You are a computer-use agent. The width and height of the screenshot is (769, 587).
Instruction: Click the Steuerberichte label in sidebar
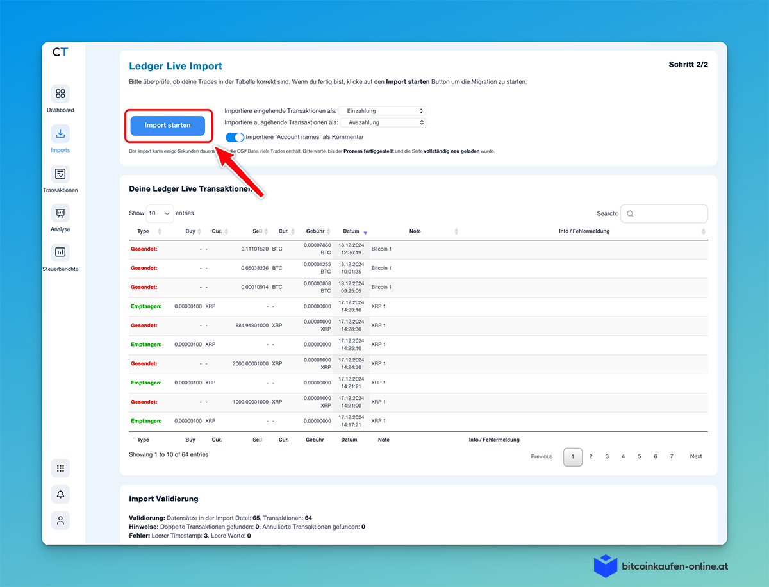60,269
